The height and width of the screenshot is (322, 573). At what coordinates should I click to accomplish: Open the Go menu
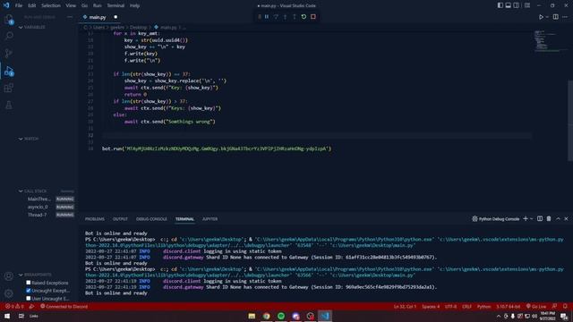84,5
